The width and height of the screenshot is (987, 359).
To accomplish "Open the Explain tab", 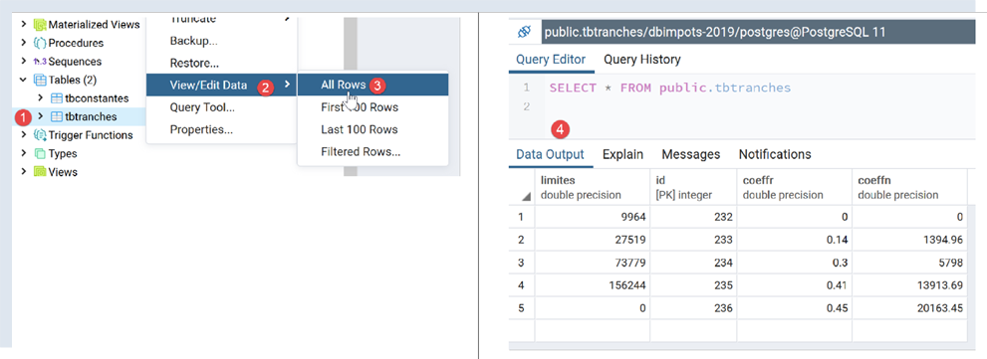I will 622,154.
